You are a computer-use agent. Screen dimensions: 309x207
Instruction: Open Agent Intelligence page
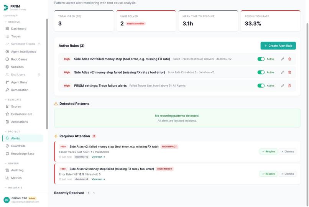pyautogui.click(x=23, y=52)
